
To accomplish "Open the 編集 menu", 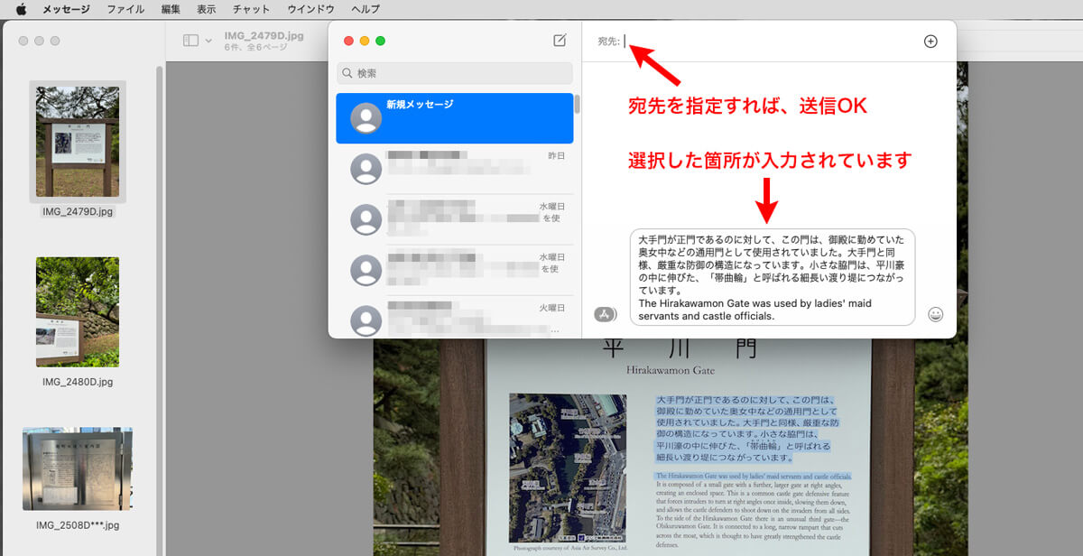I will pos(171,9).
